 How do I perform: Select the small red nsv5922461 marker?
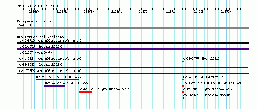click(x=182, y=80)
